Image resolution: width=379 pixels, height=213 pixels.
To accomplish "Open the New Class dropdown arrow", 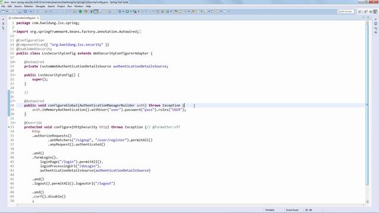I will [x=171, y=11].
